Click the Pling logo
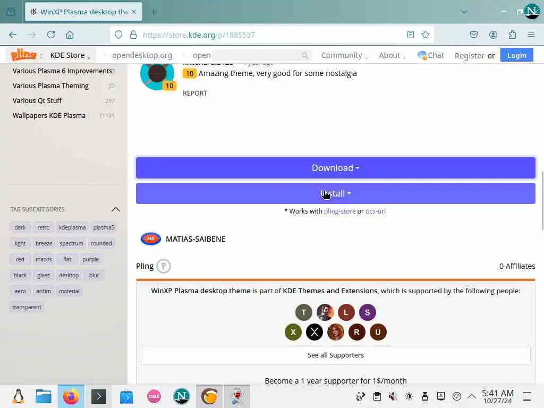Image resolution: width=544 pixels, height=408 pixels. tap(23, 55)
